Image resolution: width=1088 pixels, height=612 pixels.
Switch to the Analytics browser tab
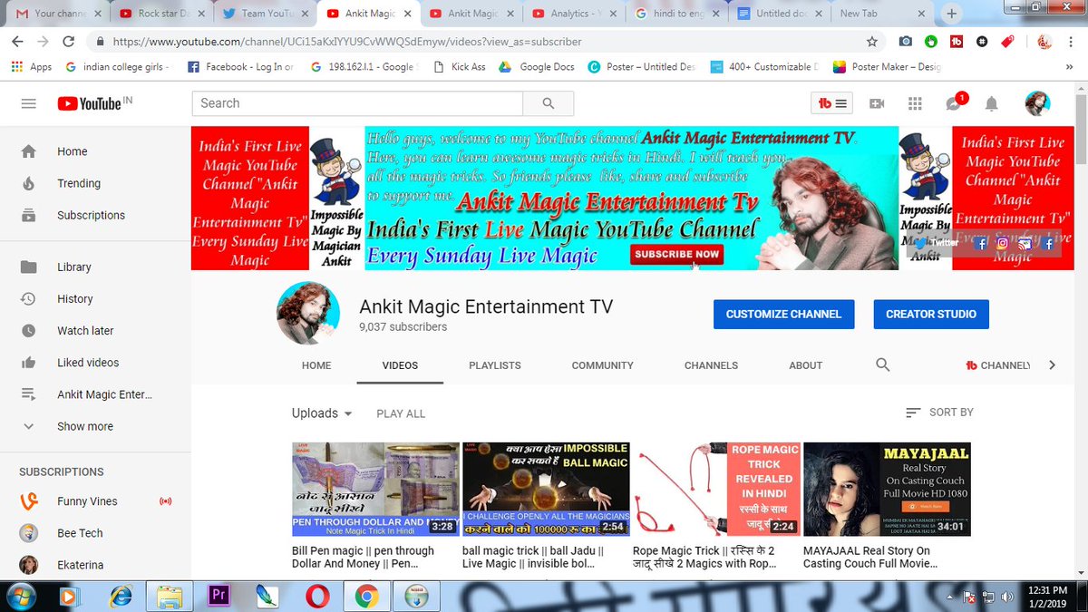tap(576, 14)
